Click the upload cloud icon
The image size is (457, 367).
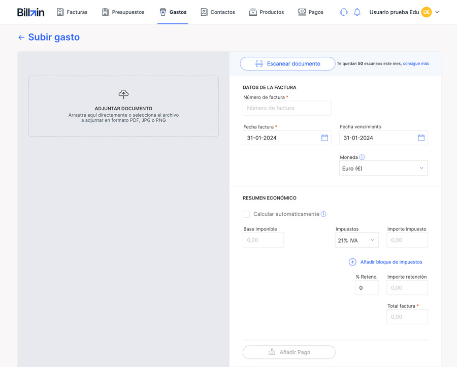coord(123,94)
